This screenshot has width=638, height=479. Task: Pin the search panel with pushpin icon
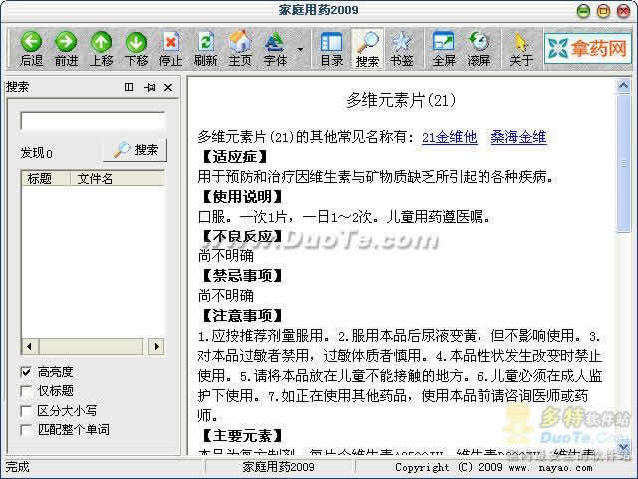pyautogui.click(x=149, y=87)
